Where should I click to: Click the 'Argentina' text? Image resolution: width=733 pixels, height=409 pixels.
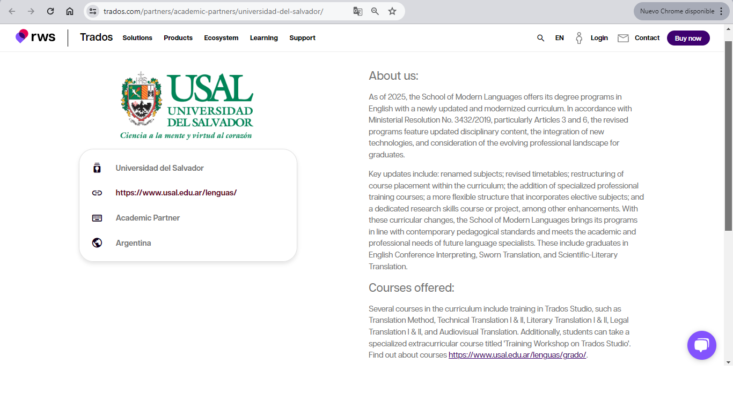click(x=133, y=243)
